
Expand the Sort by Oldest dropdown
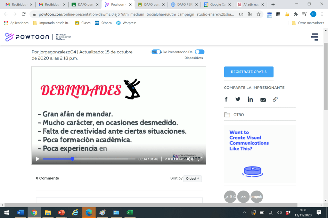(x=193, y=178)
